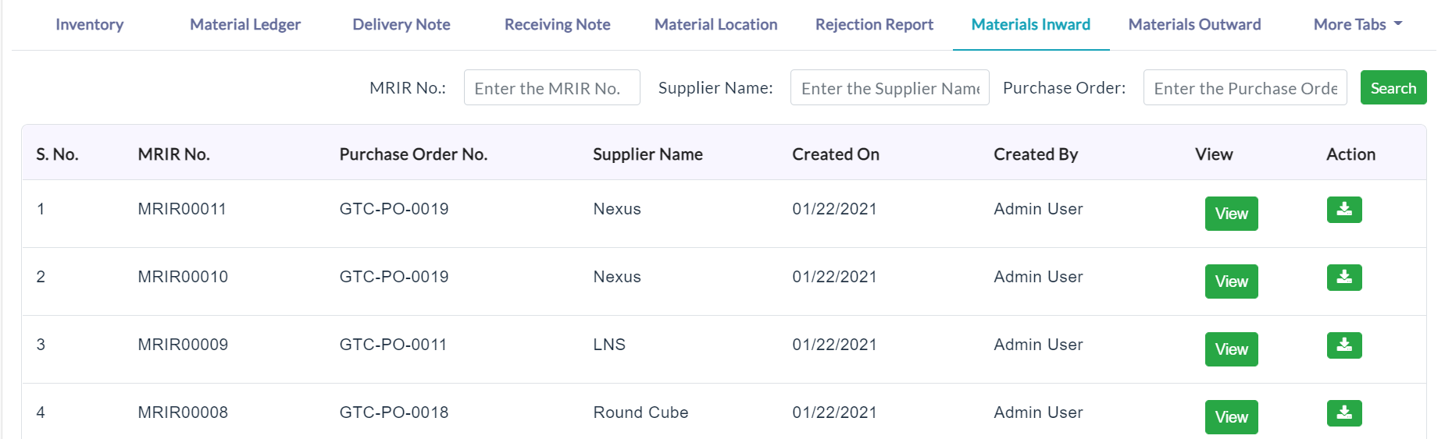Screen dimensions: 1445x439
Task: Download the MRIR00011 report
Action: (1343, 210)
